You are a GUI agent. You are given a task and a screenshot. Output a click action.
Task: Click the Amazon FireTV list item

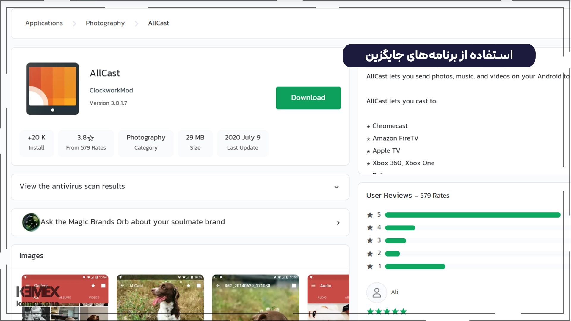(396, 139)
